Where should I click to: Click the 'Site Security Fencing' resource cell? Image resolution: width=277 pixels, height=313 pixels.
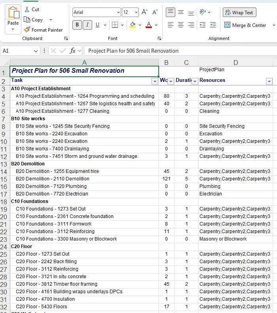point(235,126)
